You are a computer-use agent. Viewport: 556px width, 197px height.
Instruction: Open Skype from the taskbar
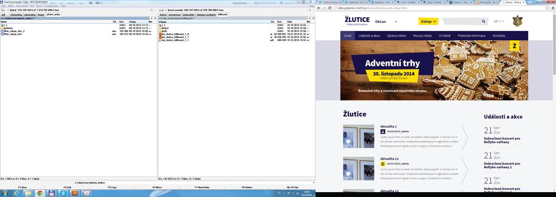(x=63, y=193)
